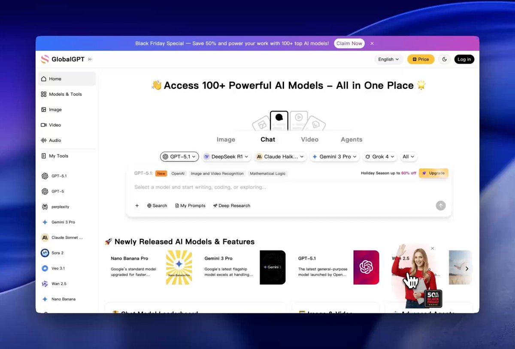Toggle dark mode with moon icon
515x349 pixels.
coord(444,60)
